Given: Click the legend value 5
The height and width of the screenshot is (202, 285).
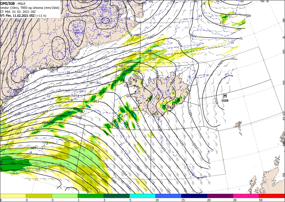Looking at the screenshot, I should click(130, 200).
